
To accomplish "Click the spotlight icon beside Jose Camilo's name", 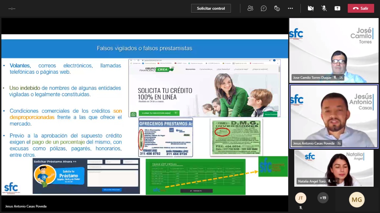I will (341, 78).
